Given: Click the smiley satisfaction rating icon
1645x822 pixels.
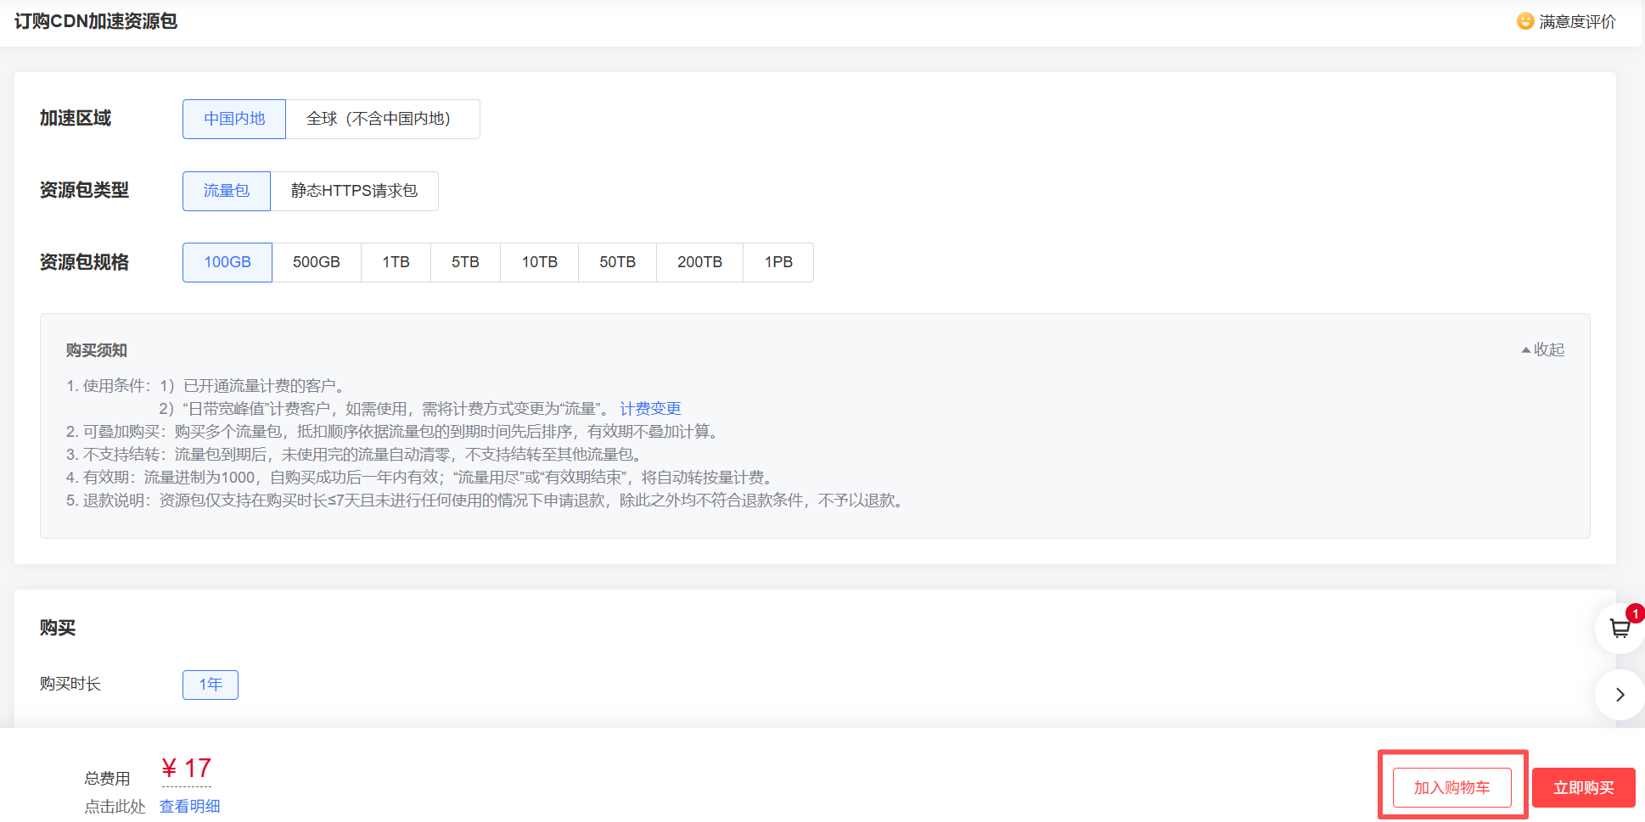Looking at the screenshot, I should pos(1525,21).
